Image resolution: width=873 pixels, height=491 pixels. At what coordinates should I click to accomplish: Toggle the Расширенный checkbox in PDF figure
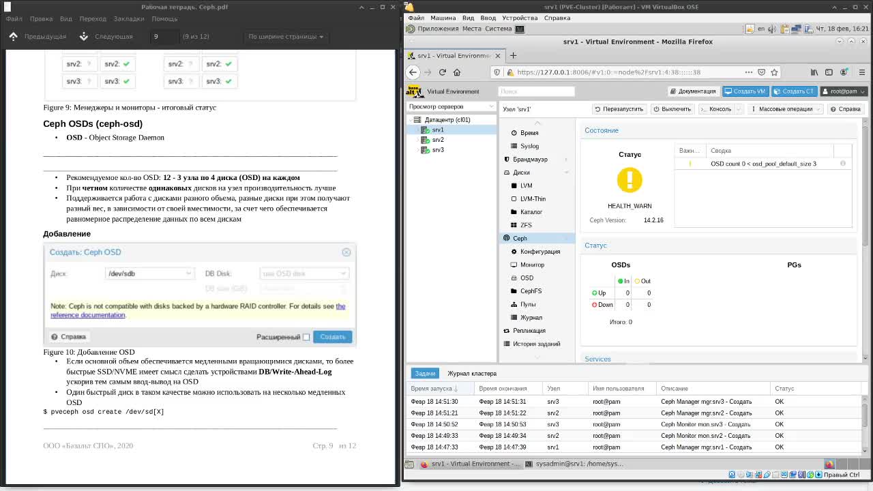pyautogui.click(x=306, y=337)
